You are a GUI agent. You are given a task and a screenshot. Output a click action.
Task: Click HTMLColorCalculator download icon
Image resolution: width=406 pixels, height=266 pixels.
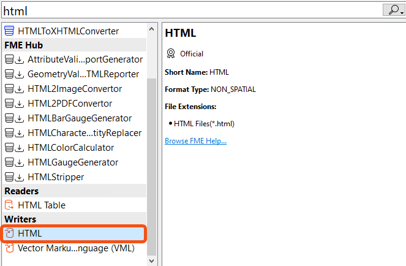pos(19,148)
